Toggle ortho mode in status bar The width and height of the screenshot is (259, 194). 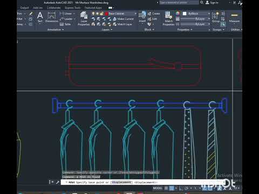point(181,188)
